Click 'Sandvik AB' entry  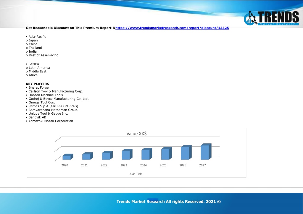tap(37, 117)
